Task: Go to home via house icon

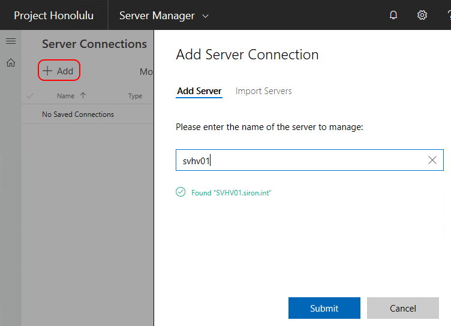Action: [11, 63]
